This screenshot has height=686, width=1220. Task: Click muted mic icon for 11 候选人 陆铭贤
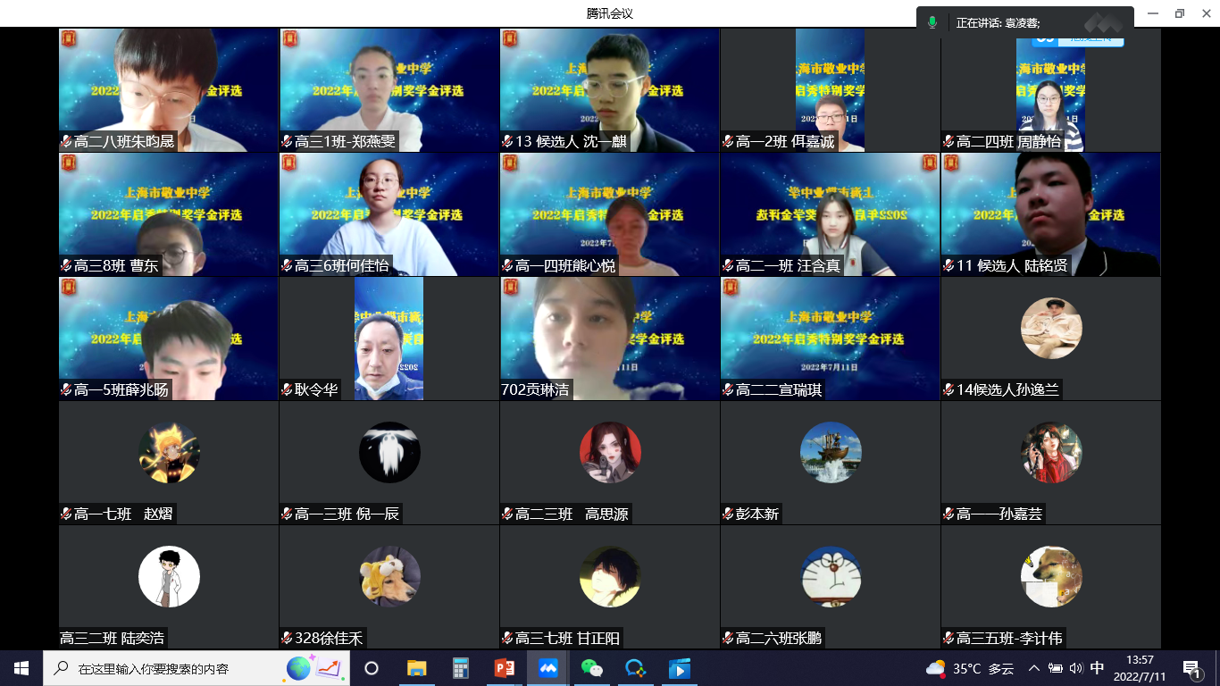[x=948, y=266]
